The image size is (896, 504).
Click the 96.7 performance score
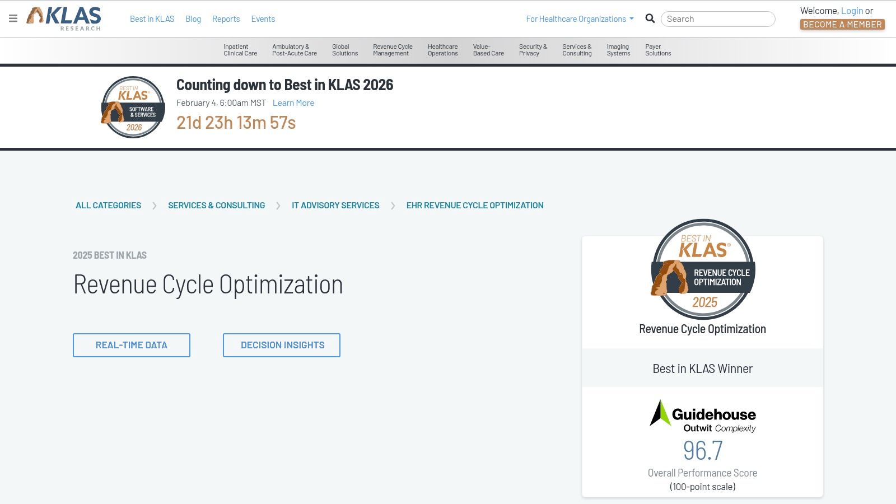tap(703, 451)
